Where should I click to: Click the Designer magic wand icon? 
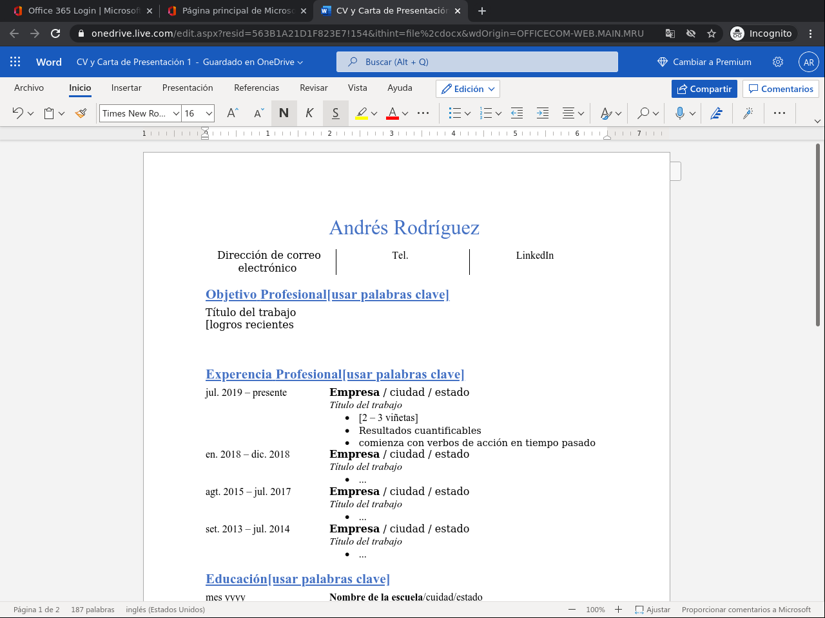748,113
